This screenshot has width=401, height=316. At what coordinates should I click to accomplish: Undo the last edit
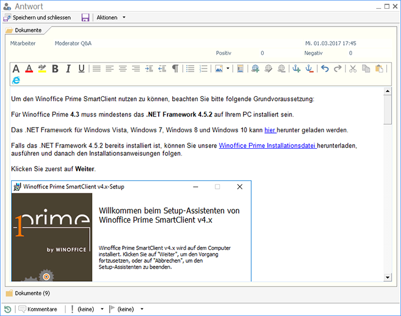click(x=325, y=69)
